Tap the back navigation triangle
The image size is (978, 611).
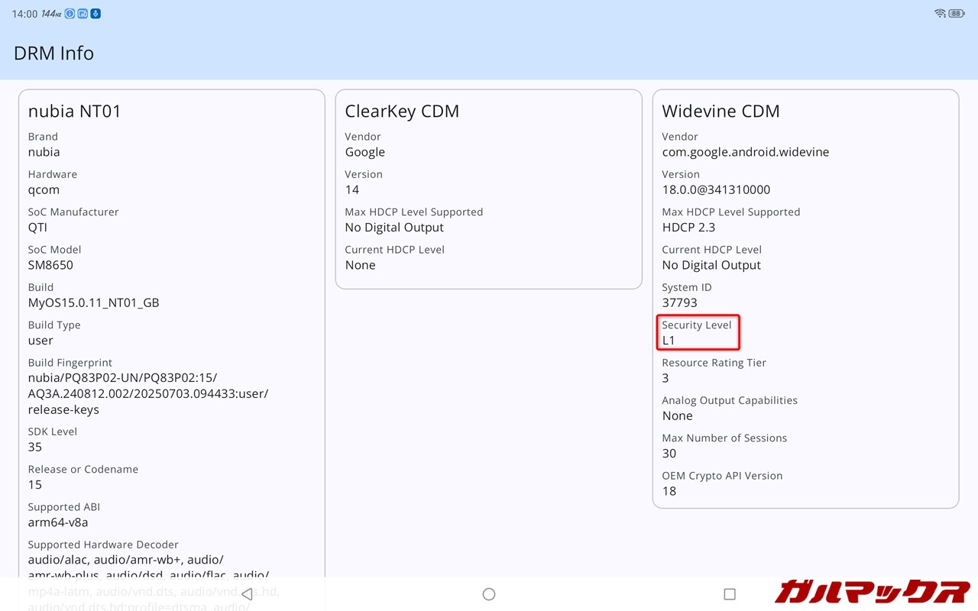tap(247, 593)
